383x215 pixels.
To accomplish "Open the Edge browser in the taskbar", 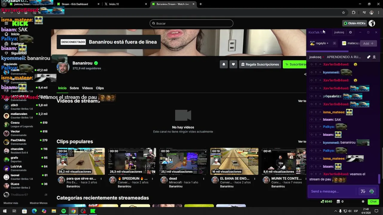I will (x=34, y=211).
